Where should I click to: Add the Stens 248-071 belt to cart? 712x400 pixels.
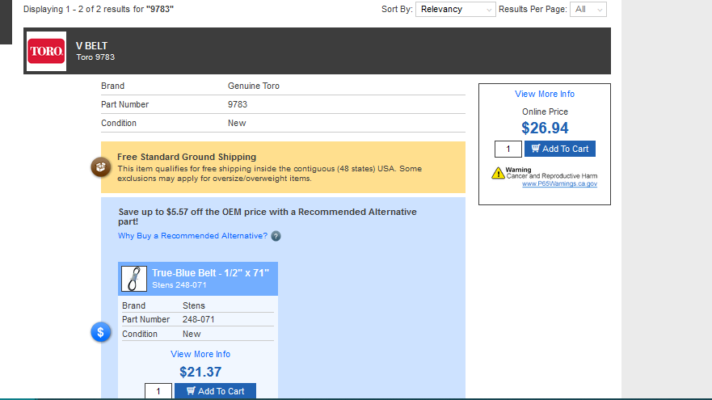215,391
